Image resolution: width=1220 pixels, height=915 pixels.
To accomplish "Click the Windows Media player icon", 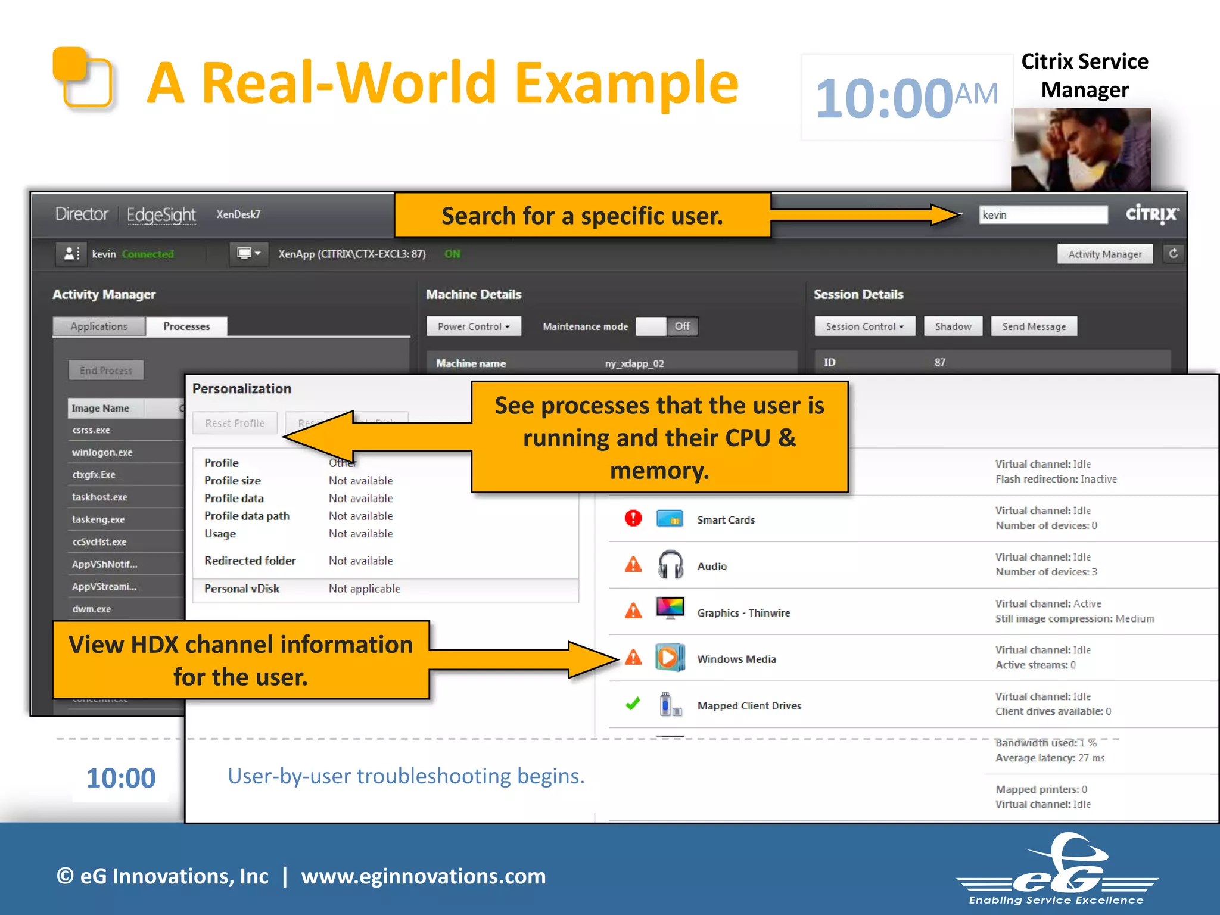I will coord(670,658).
